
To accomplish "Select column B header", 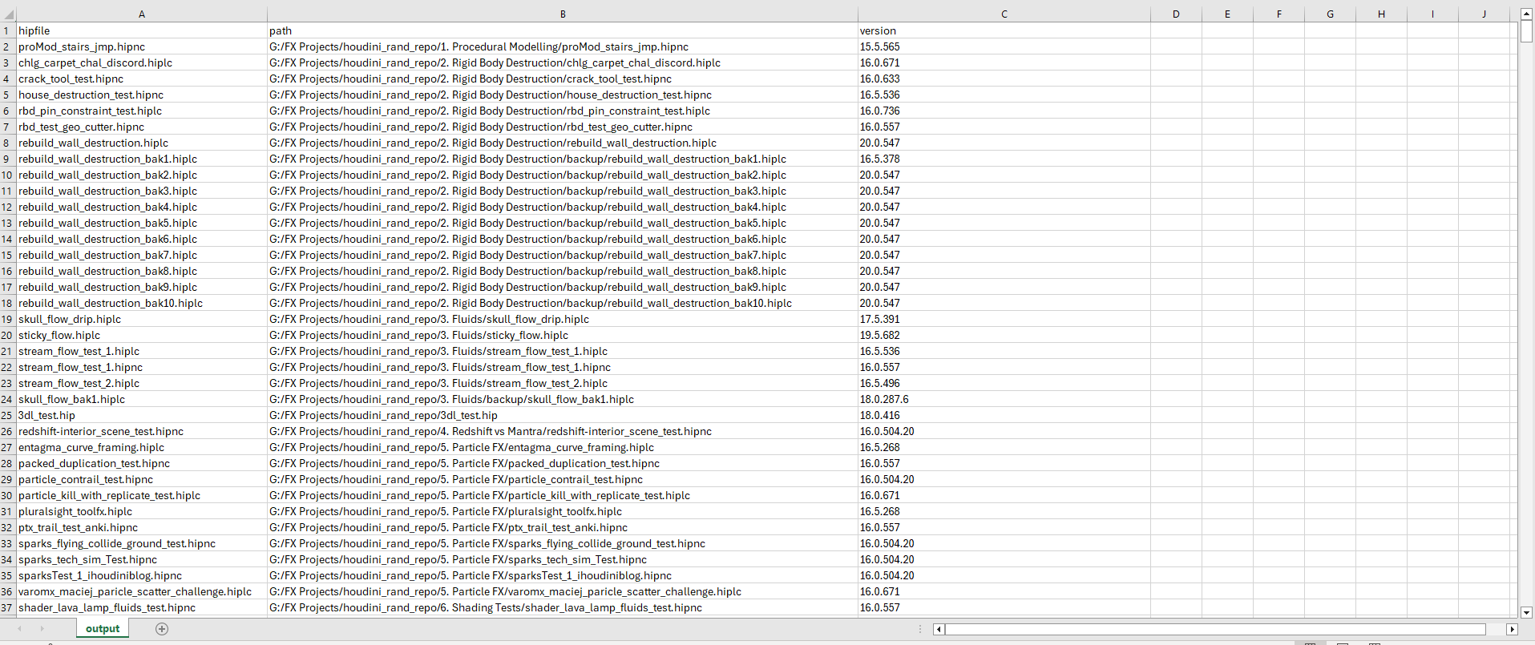I will 562,14.
